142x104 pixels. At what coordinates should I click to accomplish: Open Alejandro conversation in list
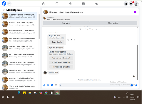tap(19, 16)
